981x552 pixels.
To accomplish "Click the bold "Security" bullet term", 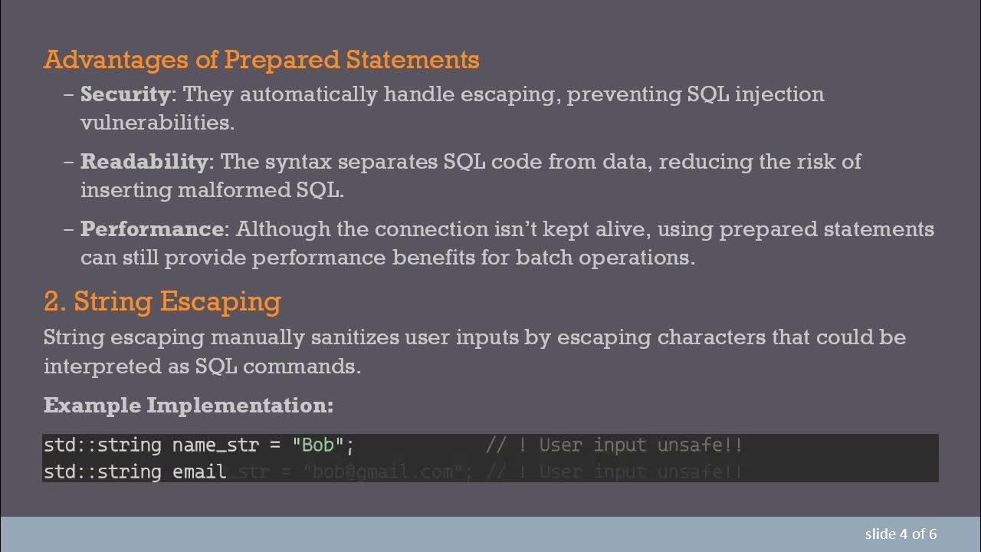I will pyautogui.click(x=125, y=94).
